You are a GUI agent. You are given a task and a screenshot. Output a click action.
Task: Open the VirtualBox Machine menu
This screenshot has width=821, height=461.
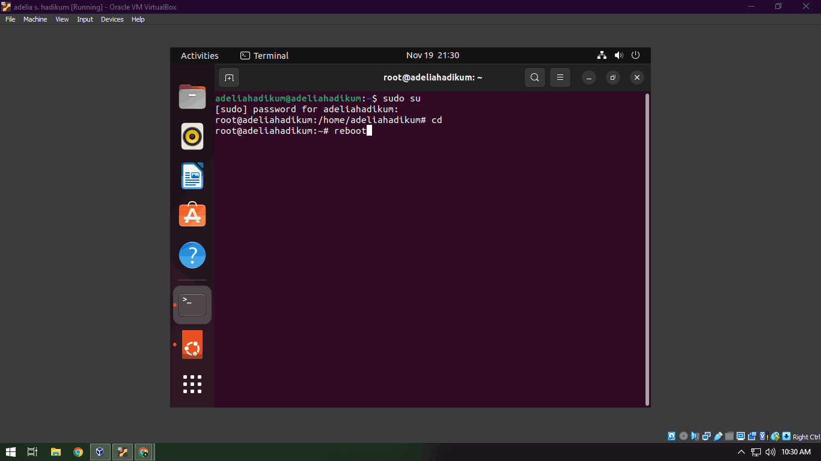35,19
